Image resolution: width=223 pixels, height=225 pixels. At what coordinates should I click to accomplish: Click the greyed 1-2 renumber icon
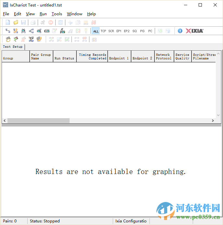click(x=86, y=31)
